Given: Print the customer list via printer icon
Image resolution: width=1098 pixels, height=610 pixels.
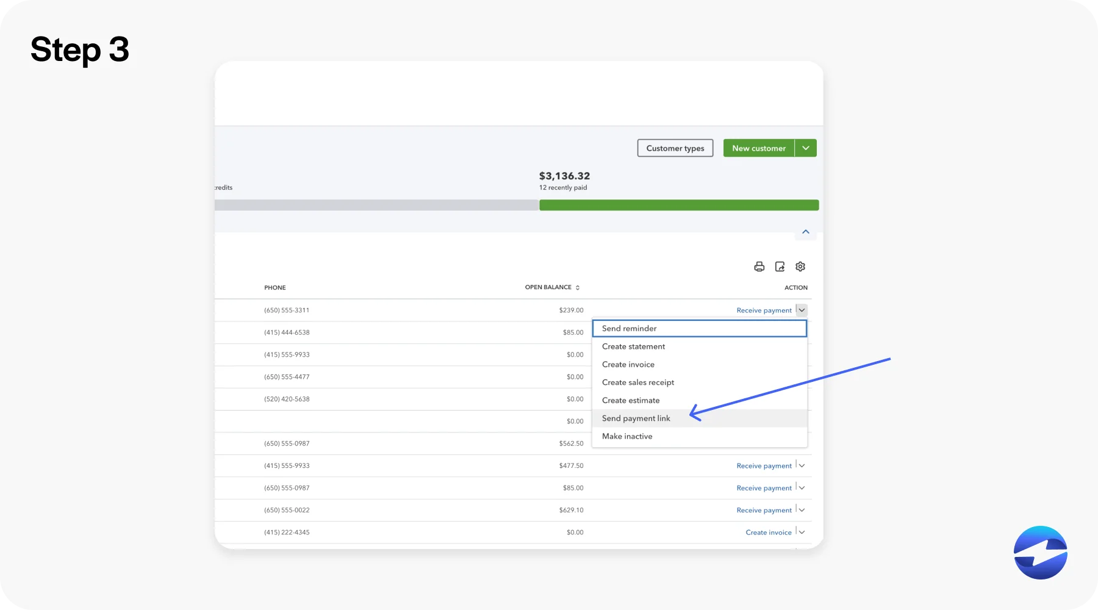Looking at the screenshot, I should 759,267.
